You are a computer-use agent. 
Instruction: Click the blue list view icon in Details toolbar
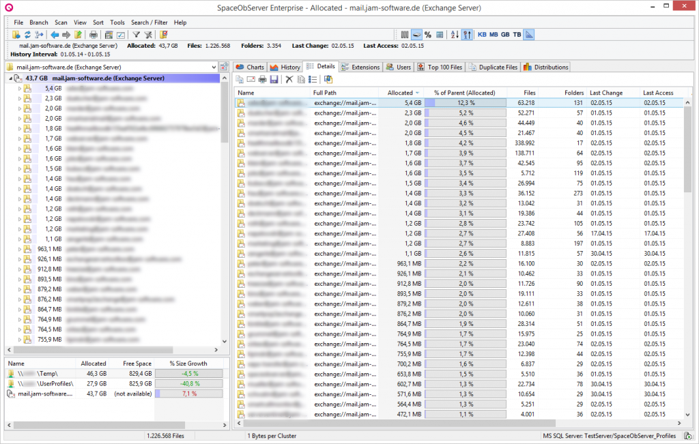click(313, 79)
